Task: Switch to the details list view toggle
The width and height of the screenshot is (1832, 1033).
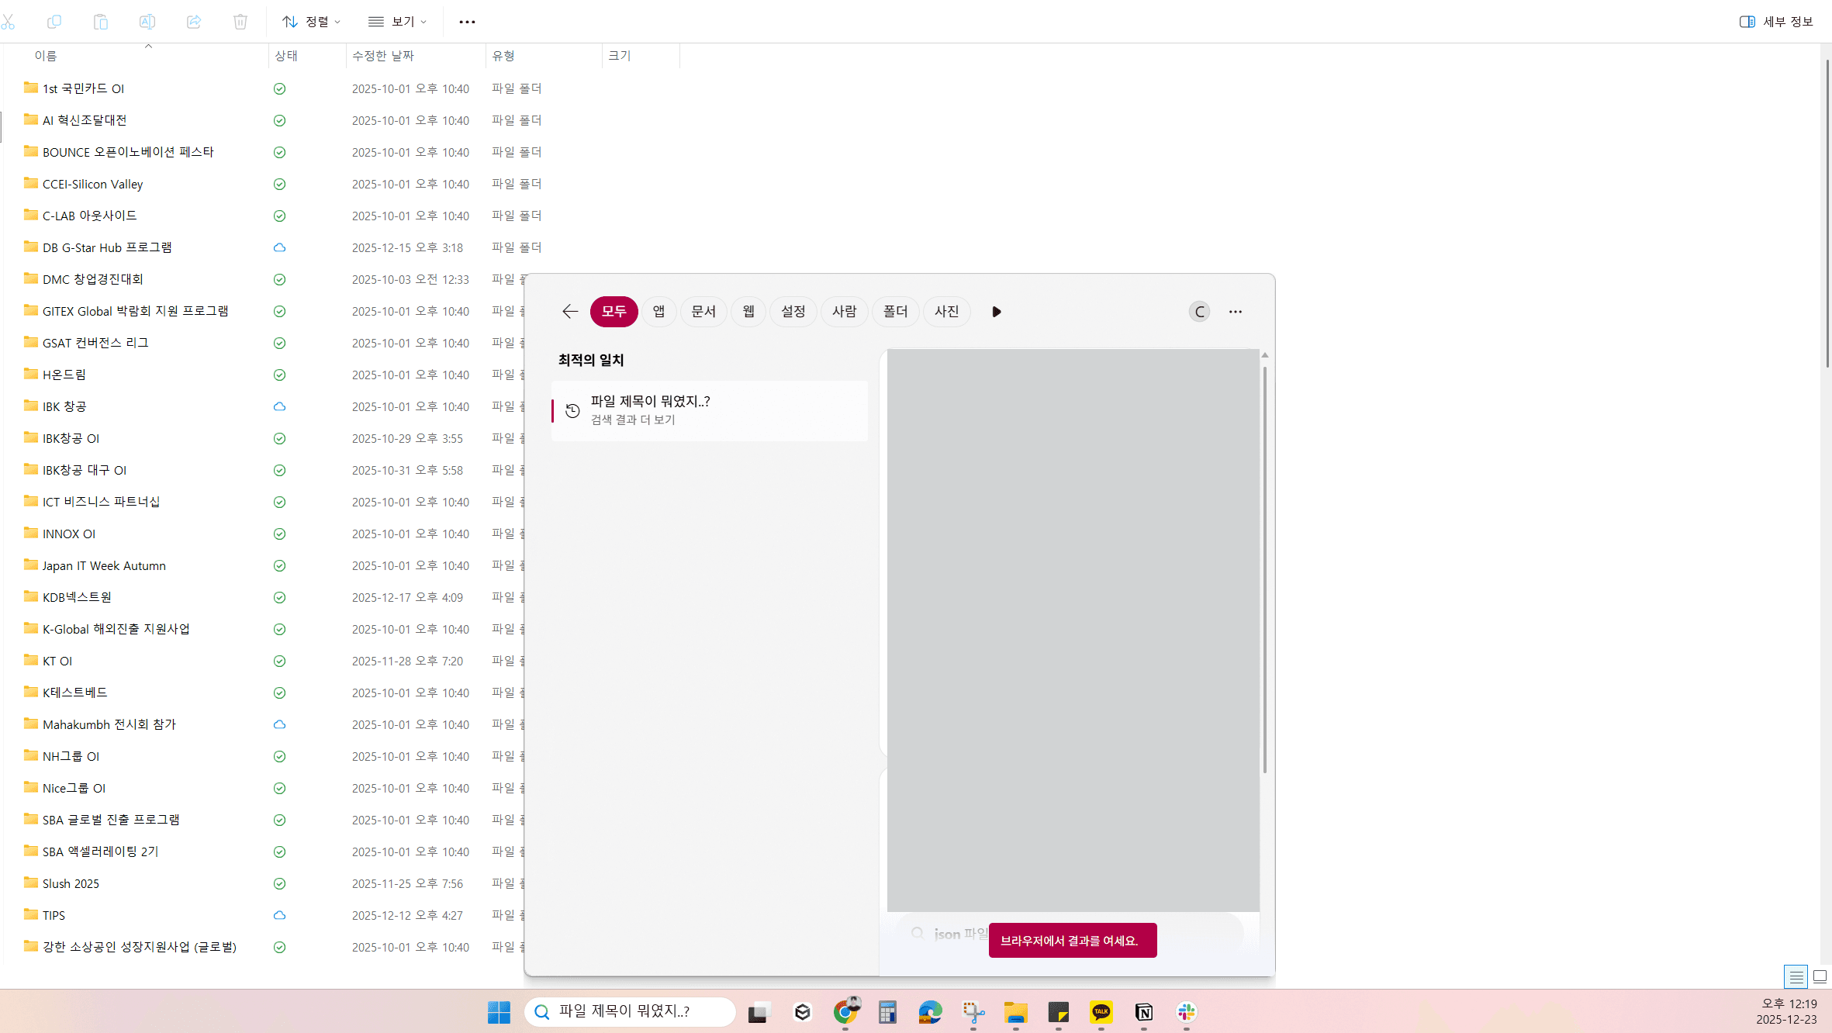Action: click(x=1796, y=976)
